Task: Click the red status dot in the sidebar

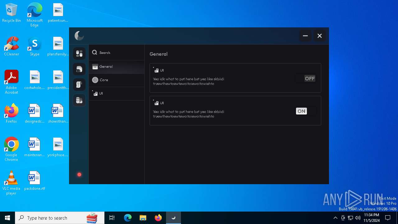Action: pyautogui.click(x=79, y=175)
